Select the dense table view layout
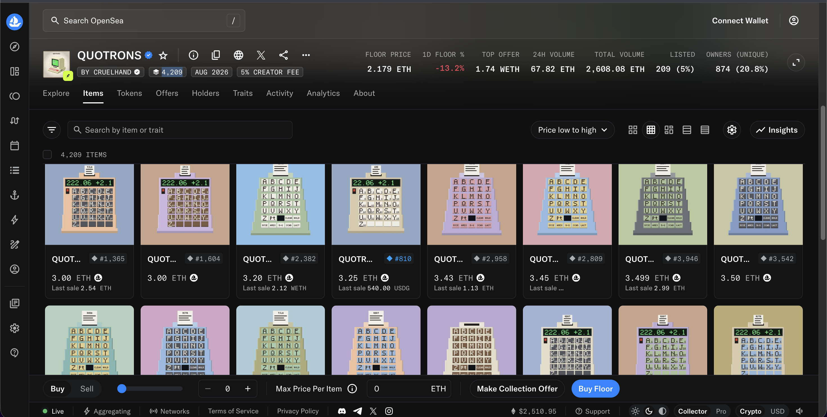The height and width of the screenshot is (417, 827). [705, 130]
